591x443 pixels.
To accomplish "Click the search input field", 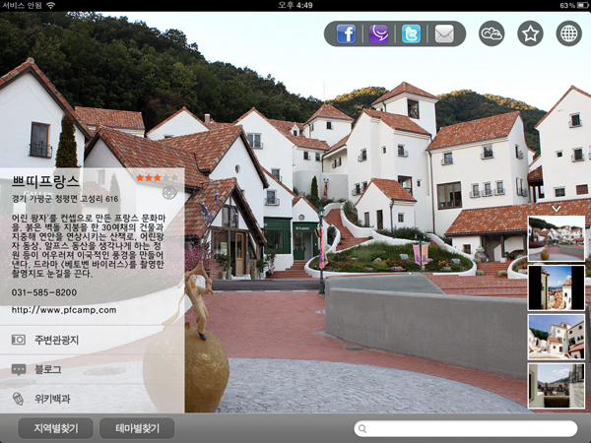I will (466, 428).
